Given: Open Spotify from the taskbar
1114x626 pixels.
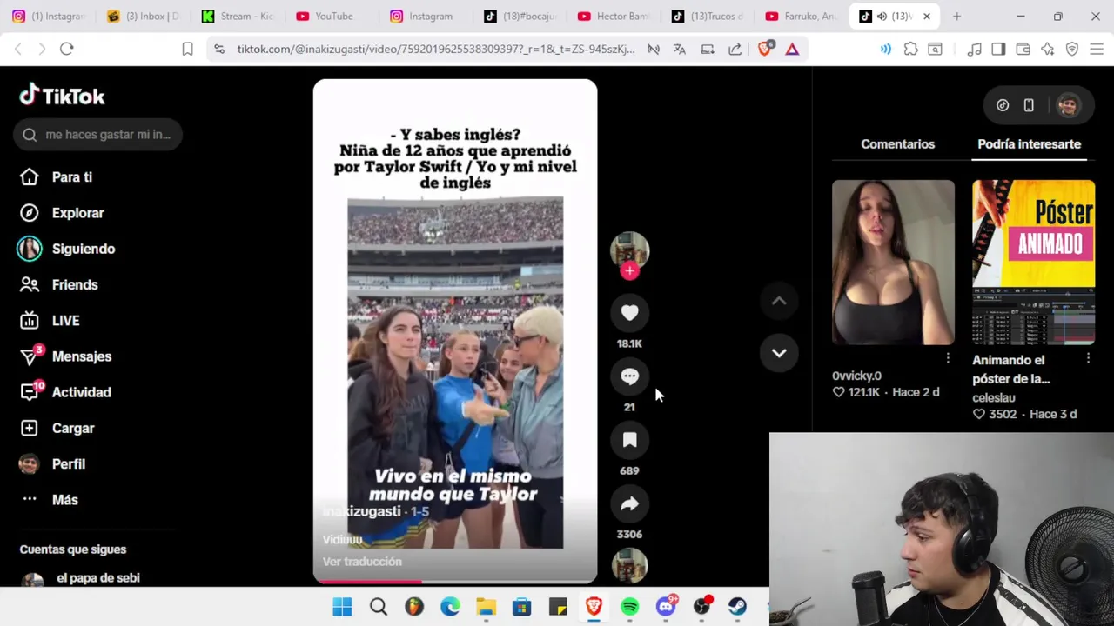Looking at the screenshot, I should [630, 607].
